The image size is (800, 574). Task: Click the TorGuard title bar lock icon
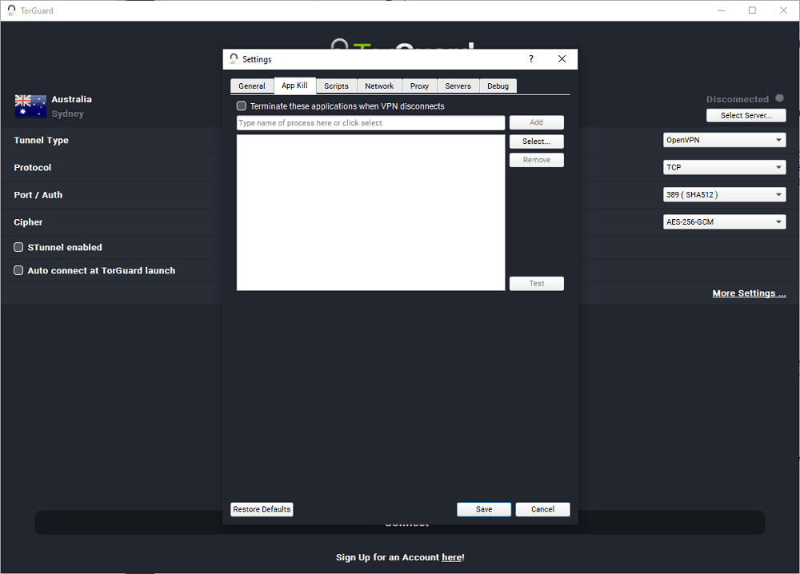11,10
